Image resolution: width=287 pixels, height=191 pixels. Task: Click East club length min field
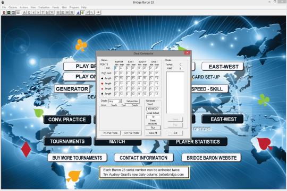click(128, 94)
